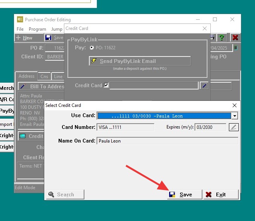
Task: Click the greyed Search button
Action: (x=65, y=194)
